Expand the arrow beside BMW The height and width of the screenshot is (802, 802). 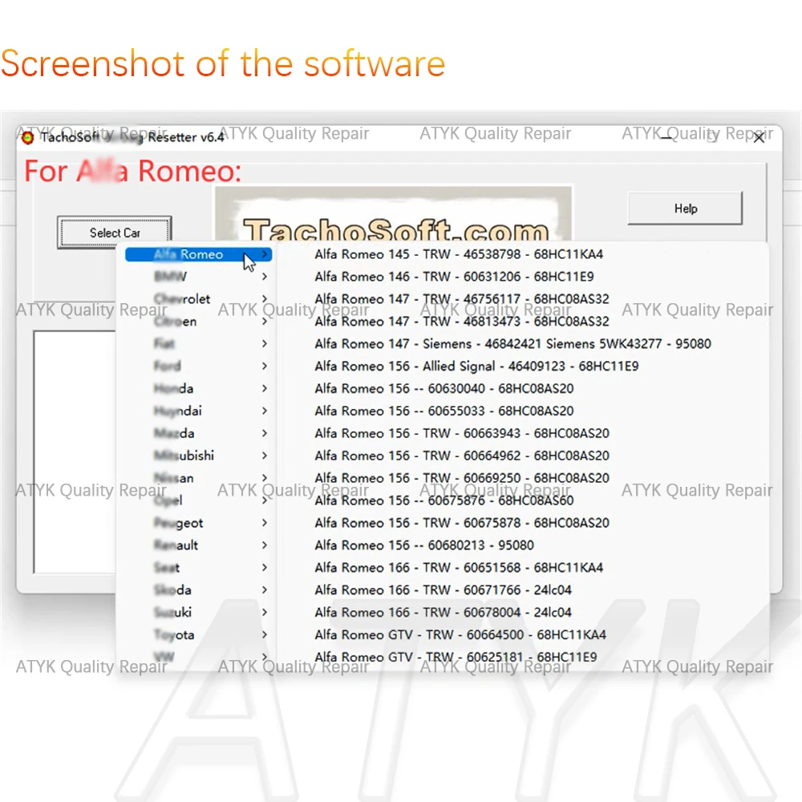point(265,277)
